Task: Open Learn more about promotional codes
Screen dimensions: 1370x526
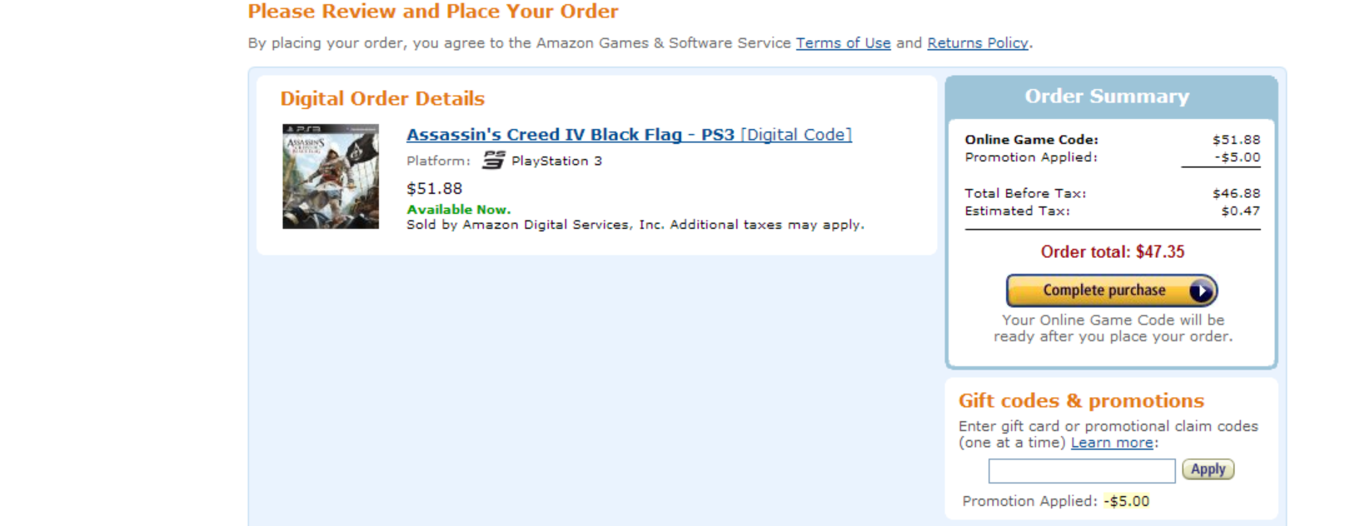Action: [x=1112, y=443]
